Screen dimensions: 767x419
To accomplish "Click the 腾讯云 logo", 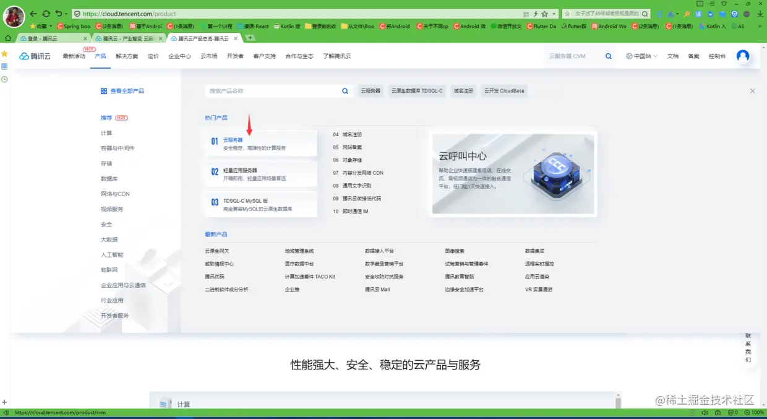I will click(x=35, y=56).
